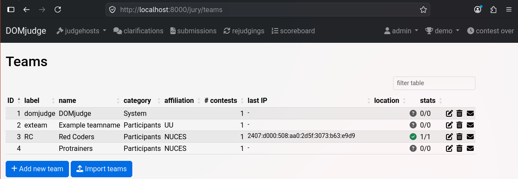Click Import teams button
Screen dimensions: 518x179
(x=102, y=169)
